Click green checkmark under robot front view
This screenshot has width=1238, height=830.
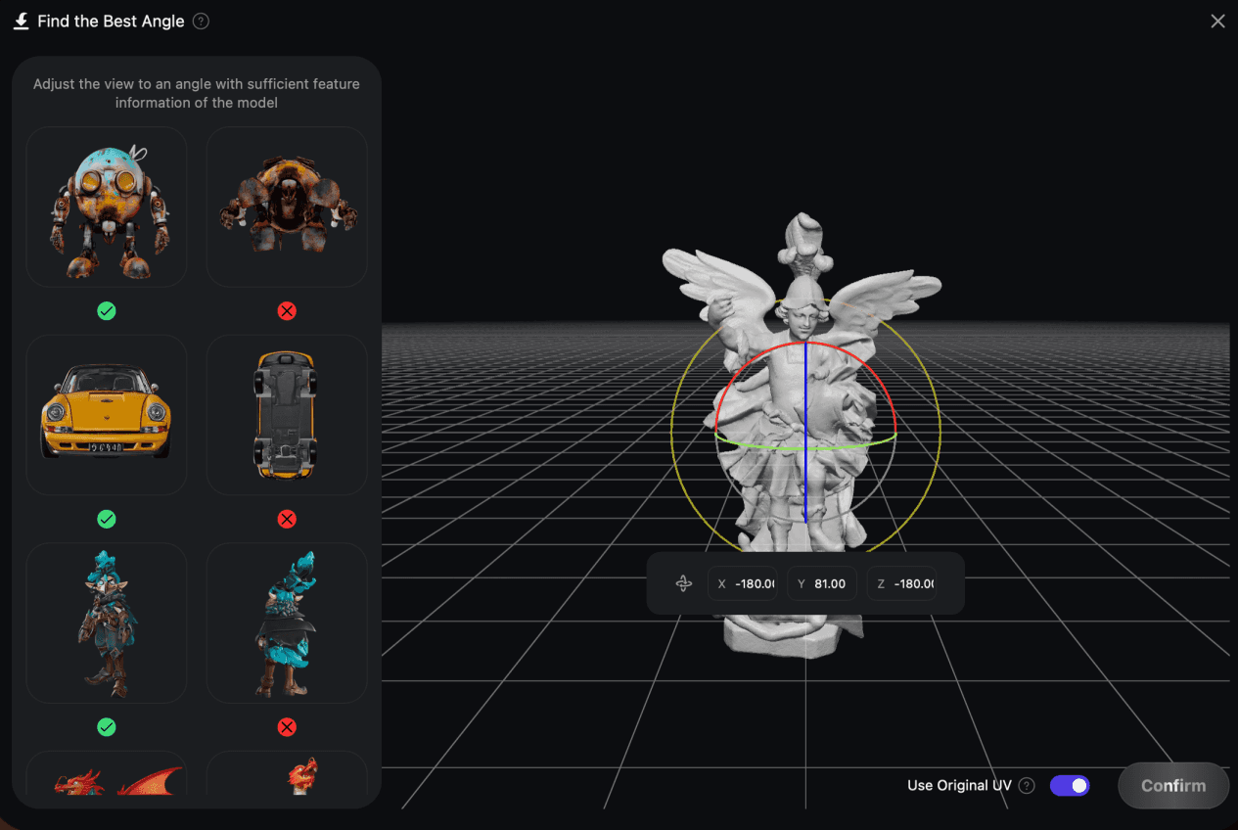point(107,311)
